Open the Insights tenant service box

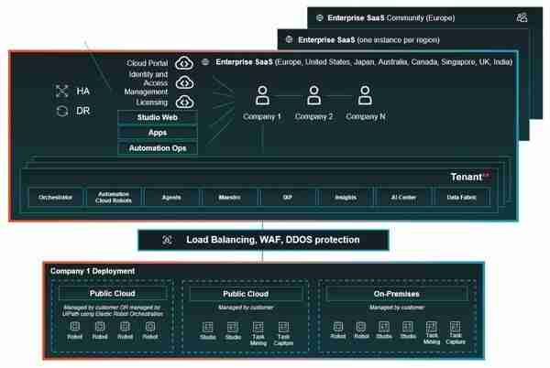coord(346,198)
